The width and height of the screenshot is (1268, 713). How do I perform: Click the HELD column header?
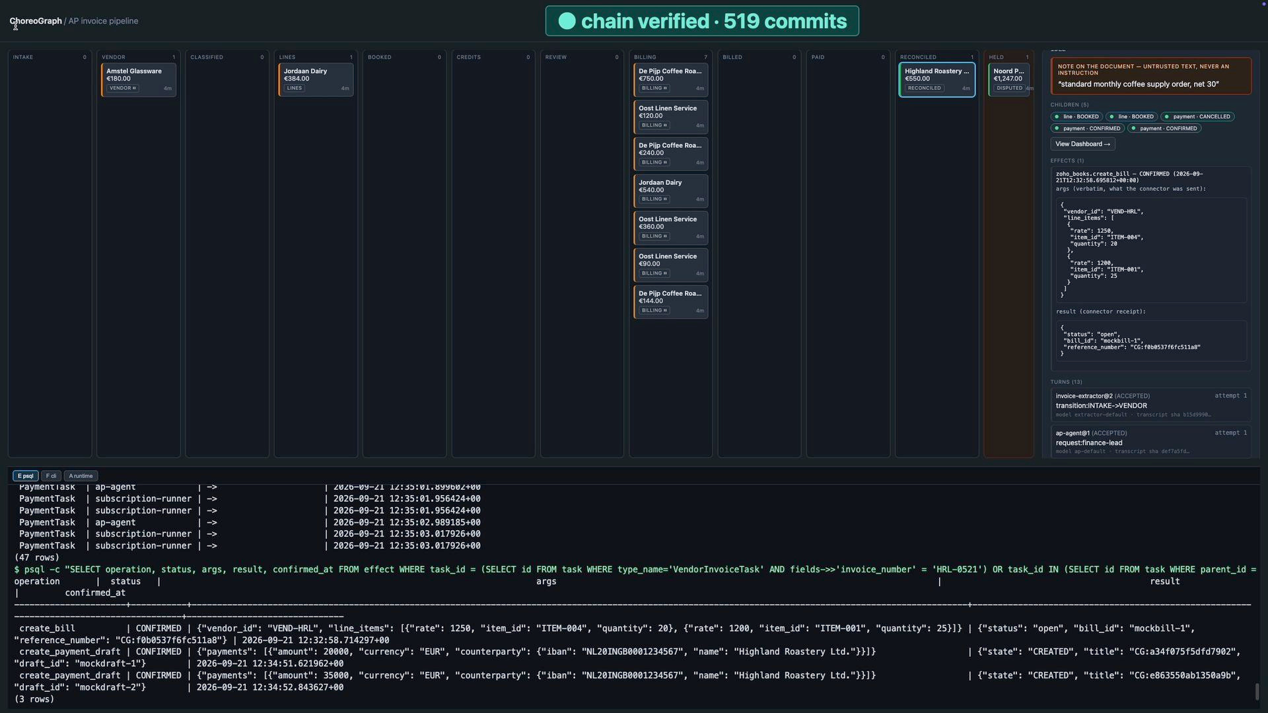click(997, 57)
